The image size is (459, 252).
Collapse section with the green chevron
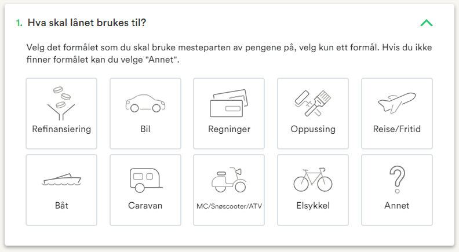[x=427, y=23]
